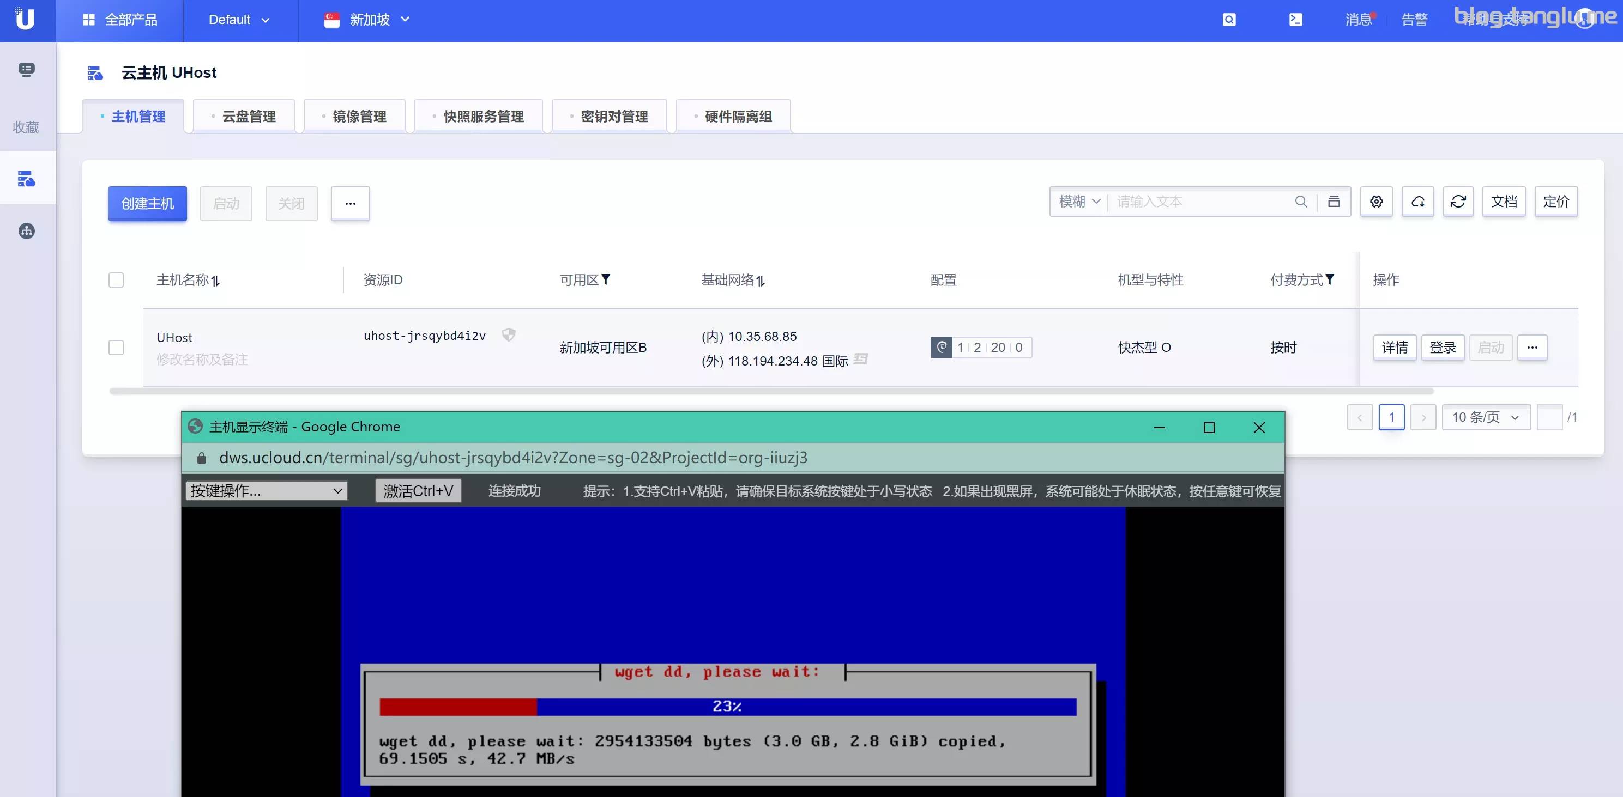Screen dimensions: 1623x797
Task: Toggle the select-all header checkbox
Action: tap(116, 279)
